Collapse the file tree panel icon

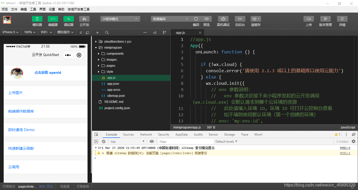point(165,32)
